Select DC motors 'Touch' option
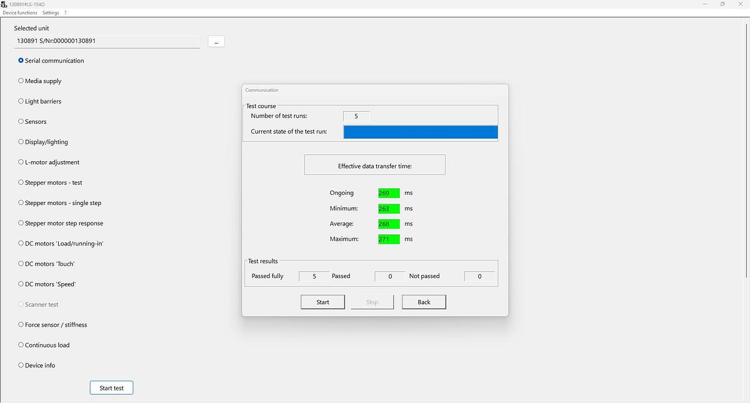 click(x=21, y=264)
